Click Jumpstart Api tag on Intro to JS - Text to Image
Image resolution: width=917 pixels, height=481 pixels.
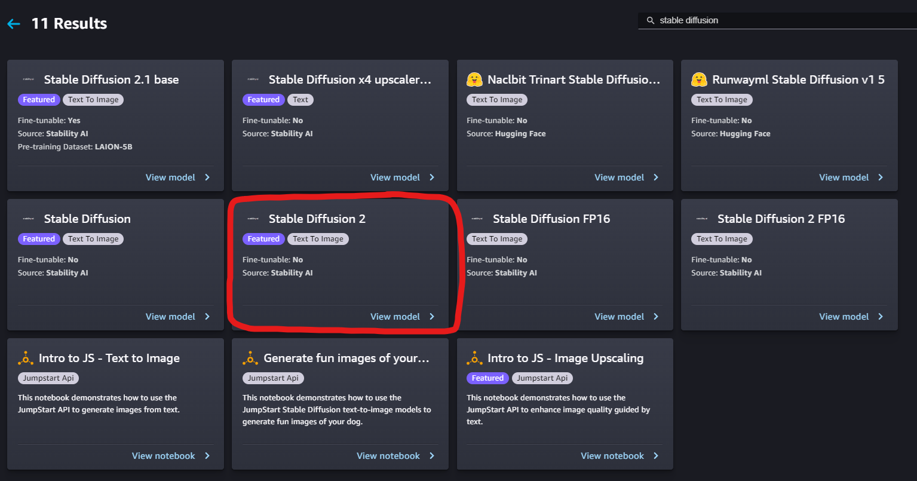tap(49, 378)
